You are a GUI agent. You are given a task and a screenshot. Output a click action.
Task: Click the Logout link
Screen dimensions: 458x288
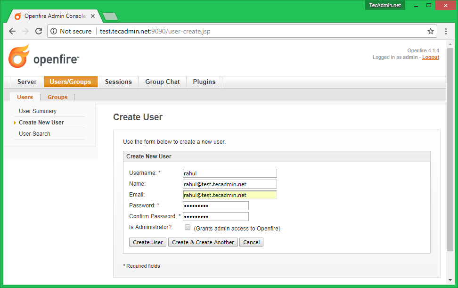pos(431,57)
